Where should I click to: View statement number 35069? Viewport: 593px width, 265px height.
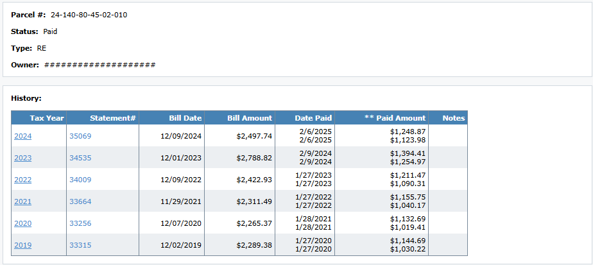click(80, 136)
